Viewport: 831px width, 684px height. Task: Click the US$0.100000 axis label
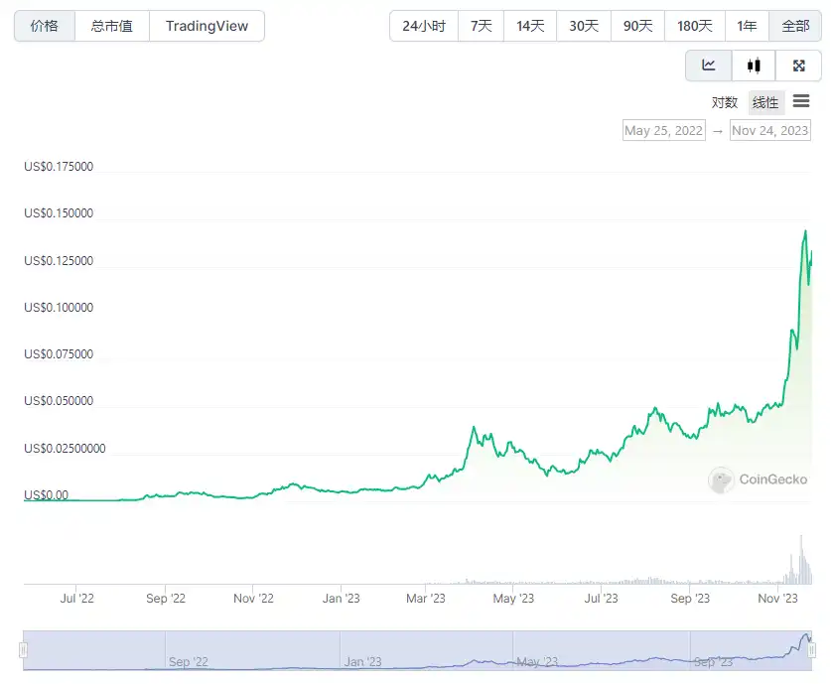click(x=59, y=308)
